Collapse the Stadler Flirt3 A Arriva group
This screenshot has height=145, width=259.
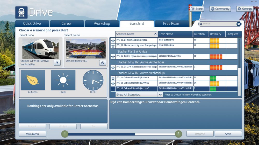click(x=132, y=52)
